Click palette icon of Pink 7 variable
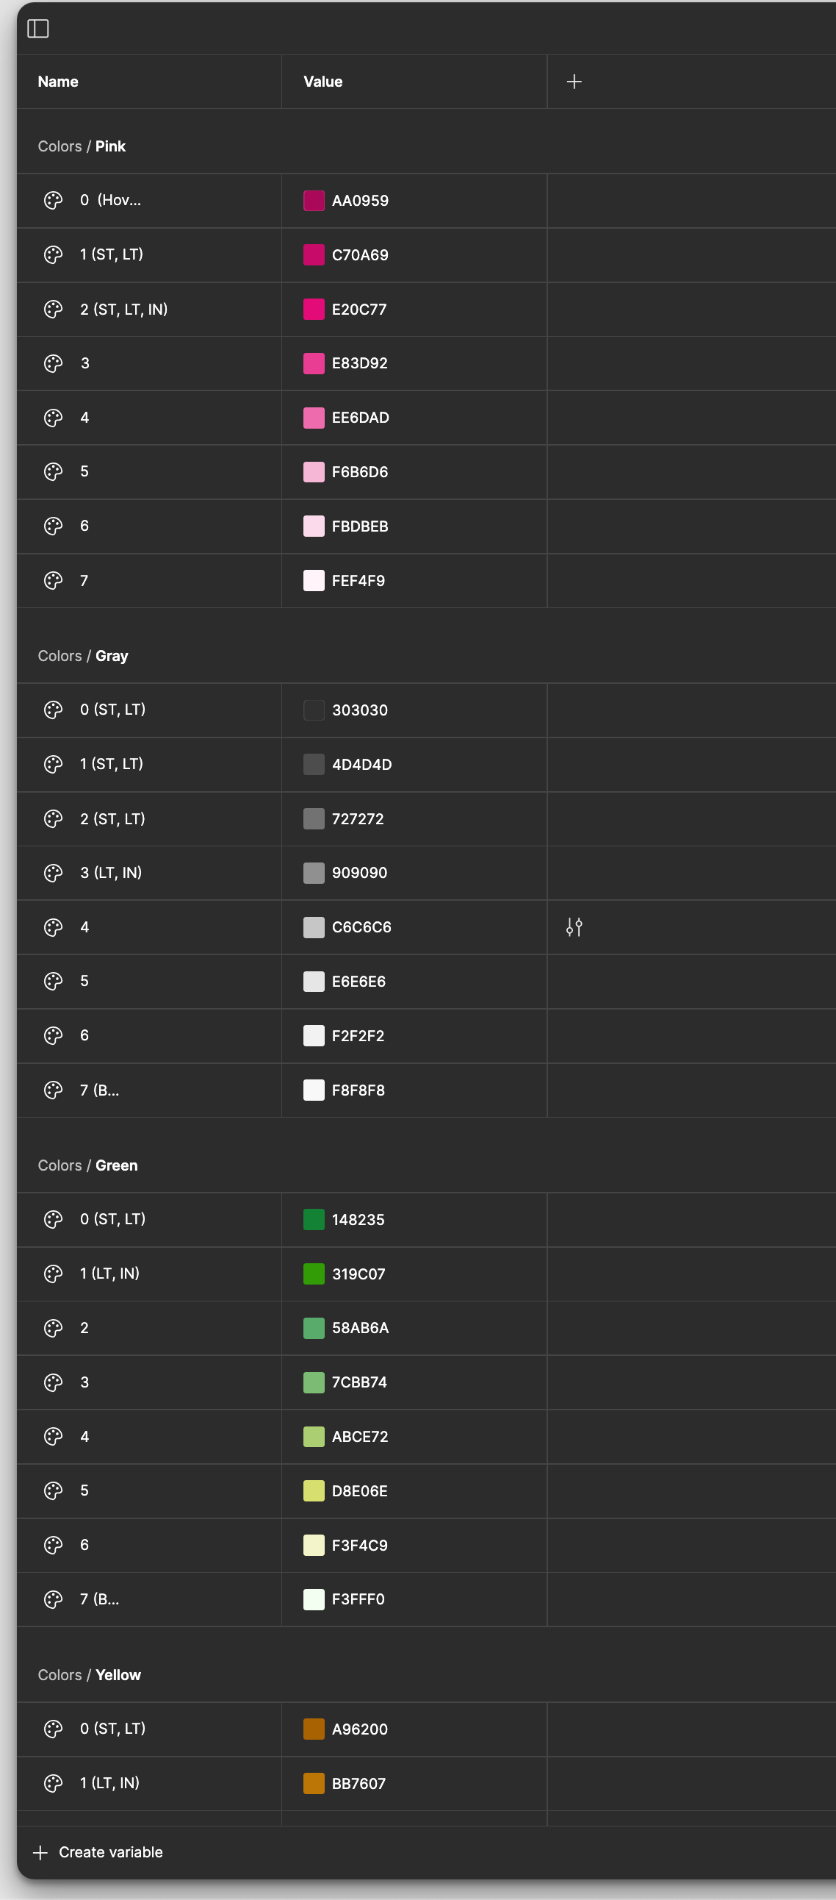Viewport: 836px width, 1900px height. coord(53,580)
